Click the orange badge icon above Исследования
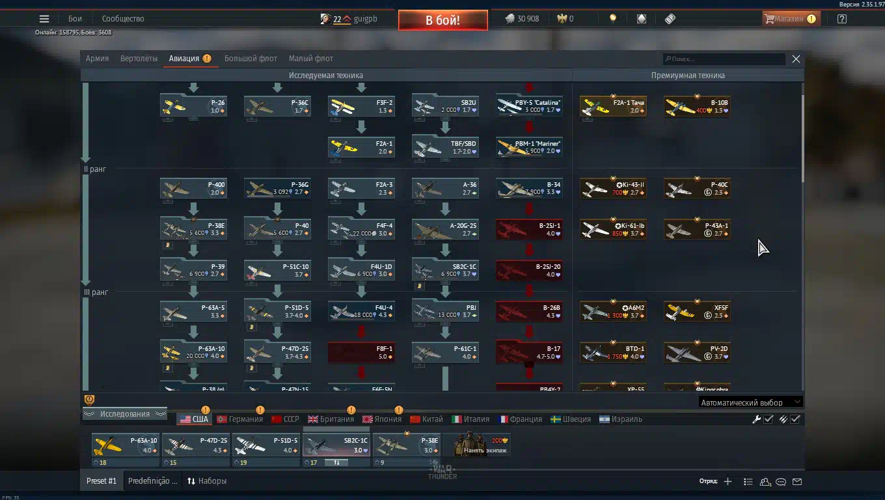The height and width of the screenshot is (500, 885). pyautogui.click(x=90, y=400)
